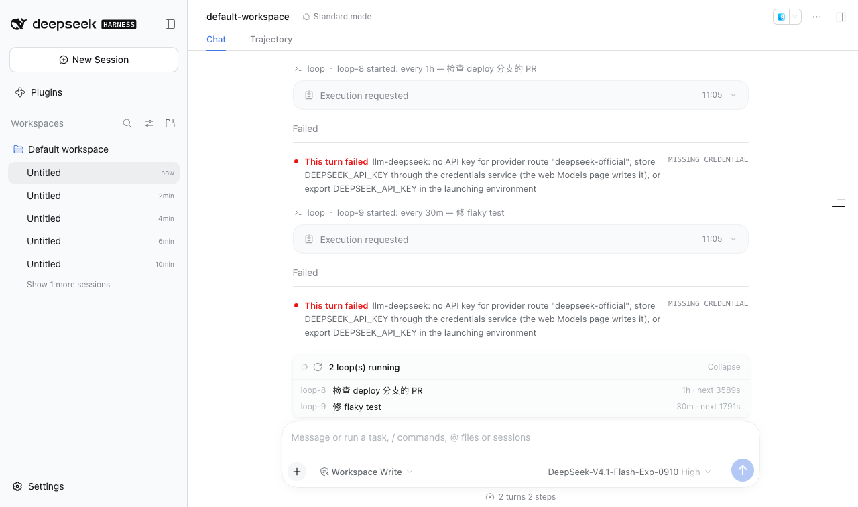This screenshot has width=858, height=507.
Task: Collapse the running loops panel
Action: pyautogui.click(x=724, y=367)
